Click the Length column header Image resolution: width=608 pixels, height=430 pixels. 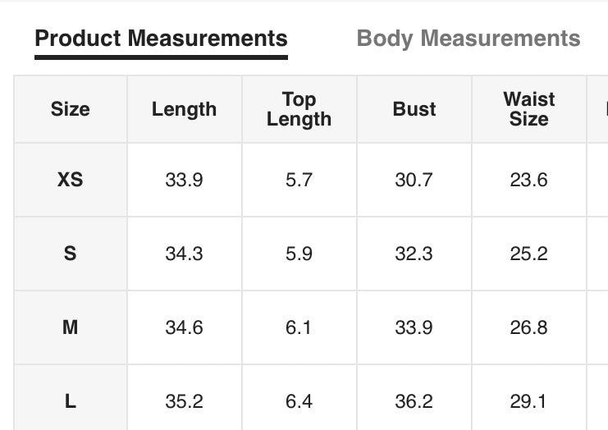tap(184, 110)
